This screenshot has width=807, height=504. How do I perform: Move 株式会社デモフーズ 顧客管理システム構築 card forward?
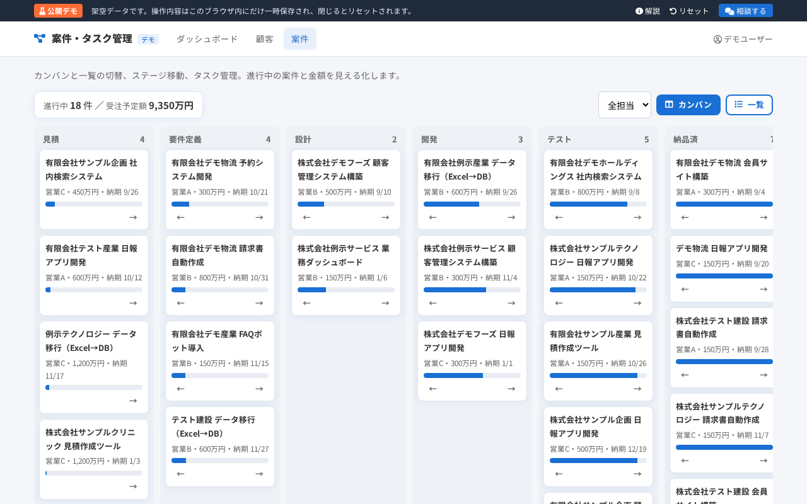pyautogui.click(x=385, y=217)
